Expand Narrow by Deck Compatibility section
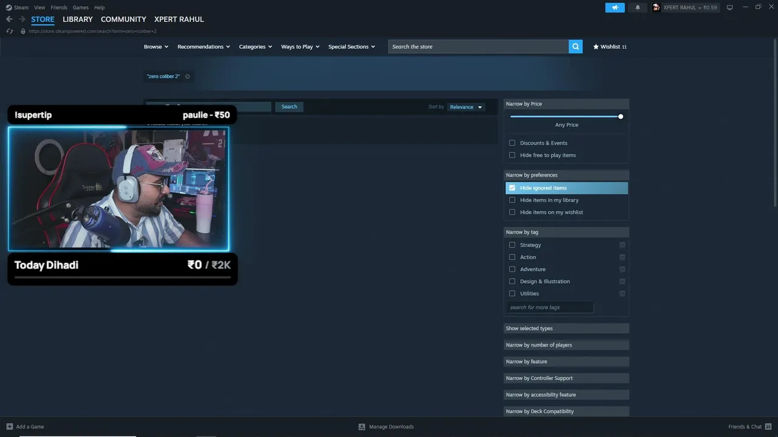The image size is (778, 437). [566, 412]
